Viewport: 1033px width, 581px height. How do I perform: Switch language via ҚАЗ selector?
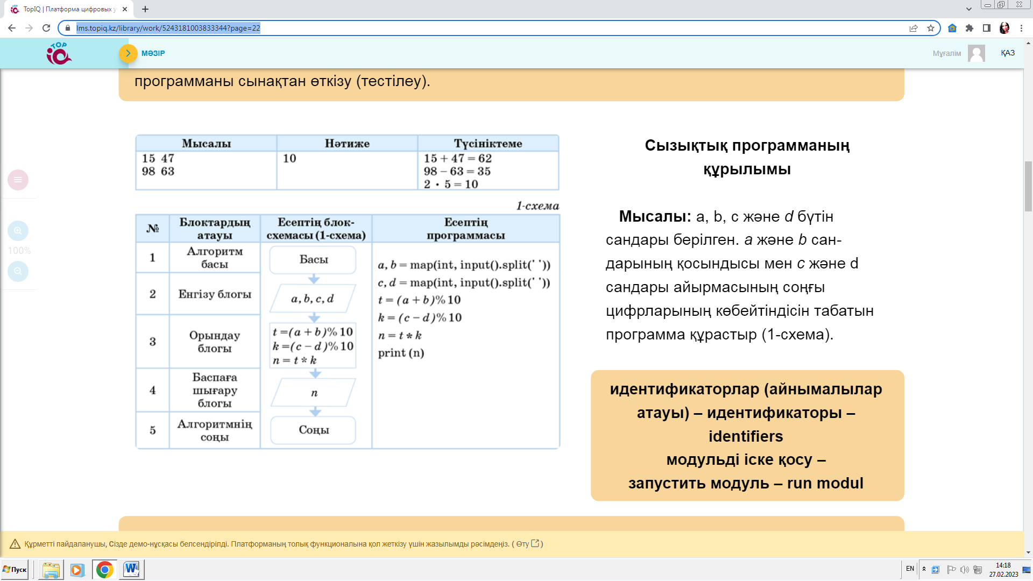[x=1008, y=53]
